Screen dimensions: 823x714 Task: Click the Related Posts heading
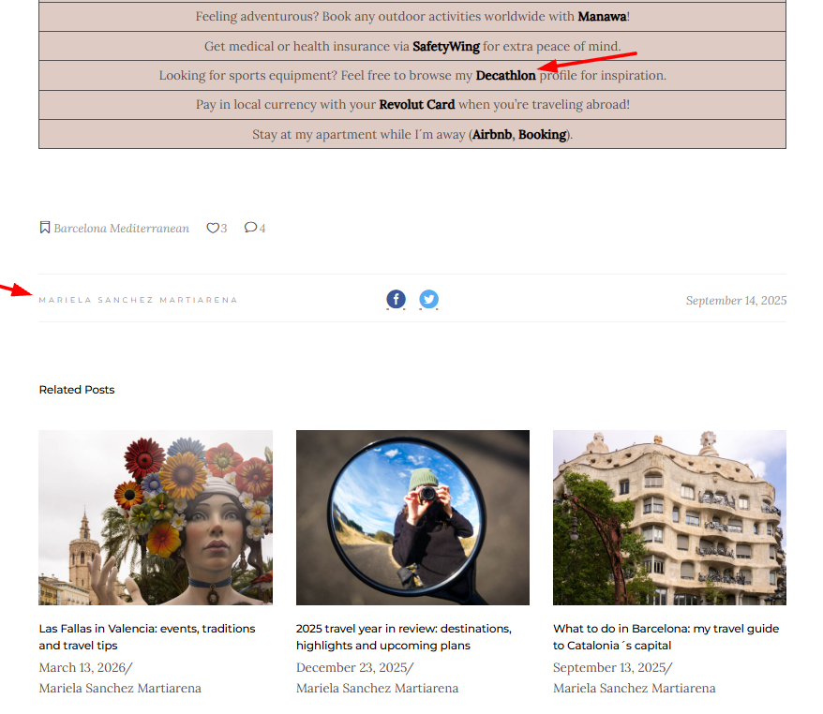pyautogui.click(x=77, y=390)
